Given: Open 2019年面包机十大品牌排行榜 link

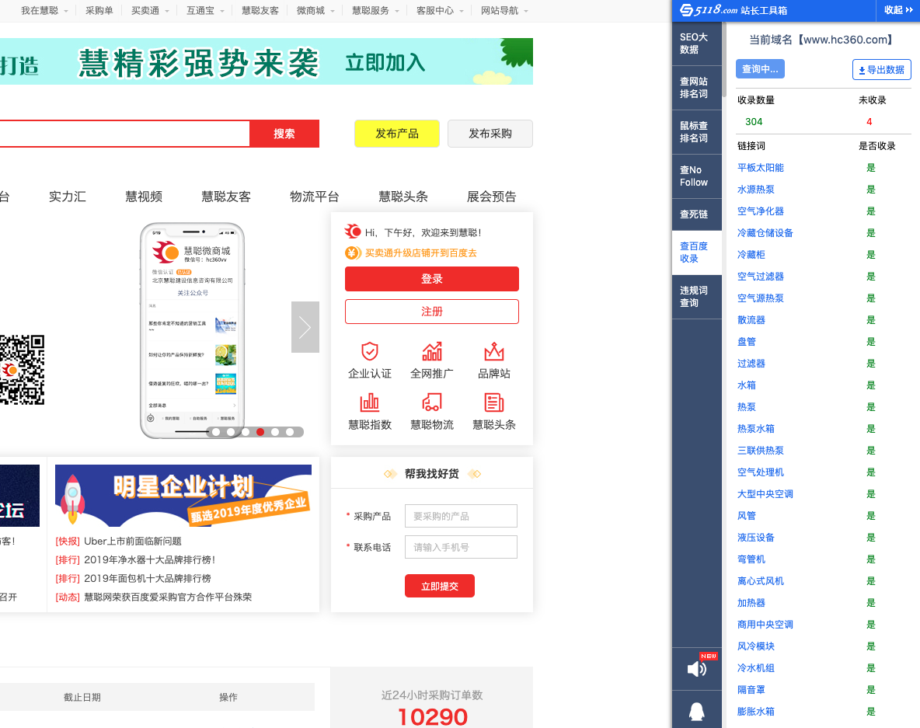Looking at the screenshot, I should [x=148, y=578].
